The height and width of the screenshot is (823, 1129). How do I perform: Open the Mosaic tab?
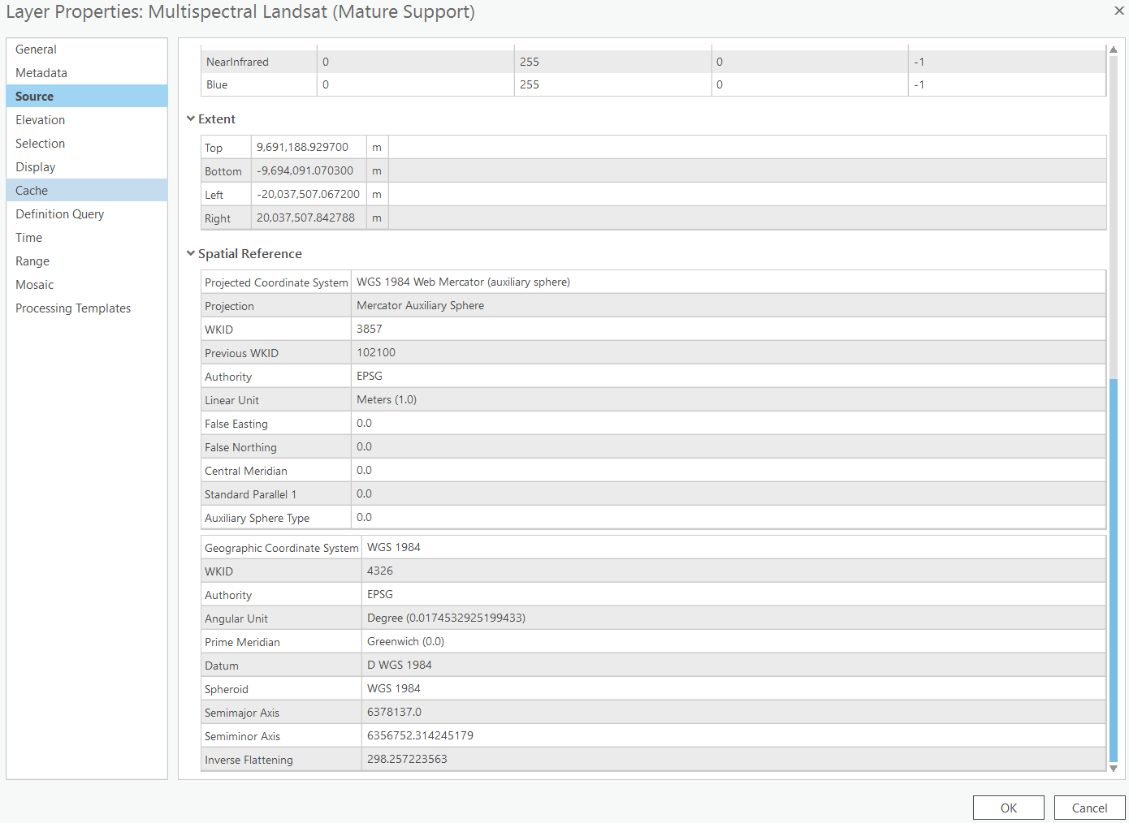tap(35, 285)
